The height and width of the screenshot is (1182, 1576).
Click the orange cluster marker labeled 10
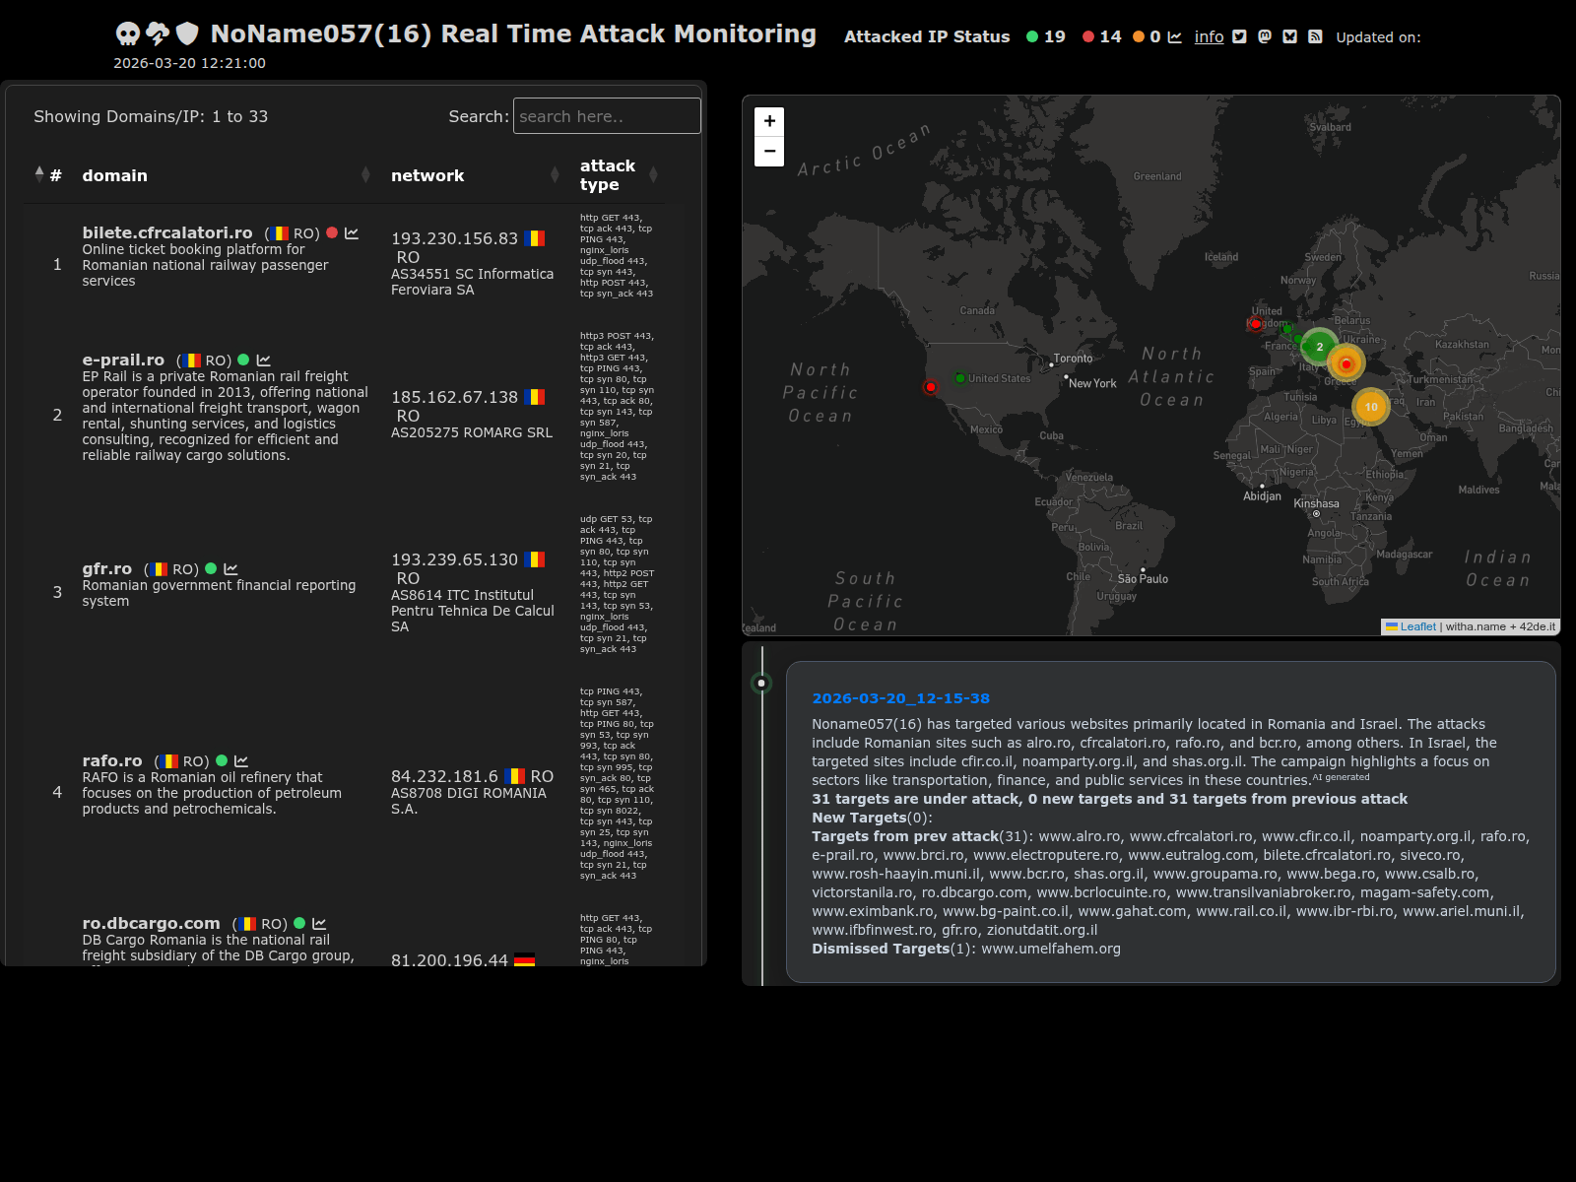click(x=1370, y=406)
